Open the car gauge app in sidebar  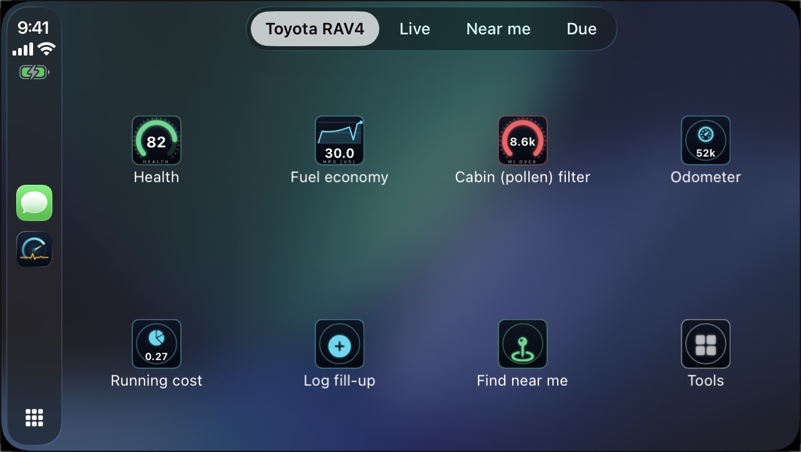click(34, 249)
